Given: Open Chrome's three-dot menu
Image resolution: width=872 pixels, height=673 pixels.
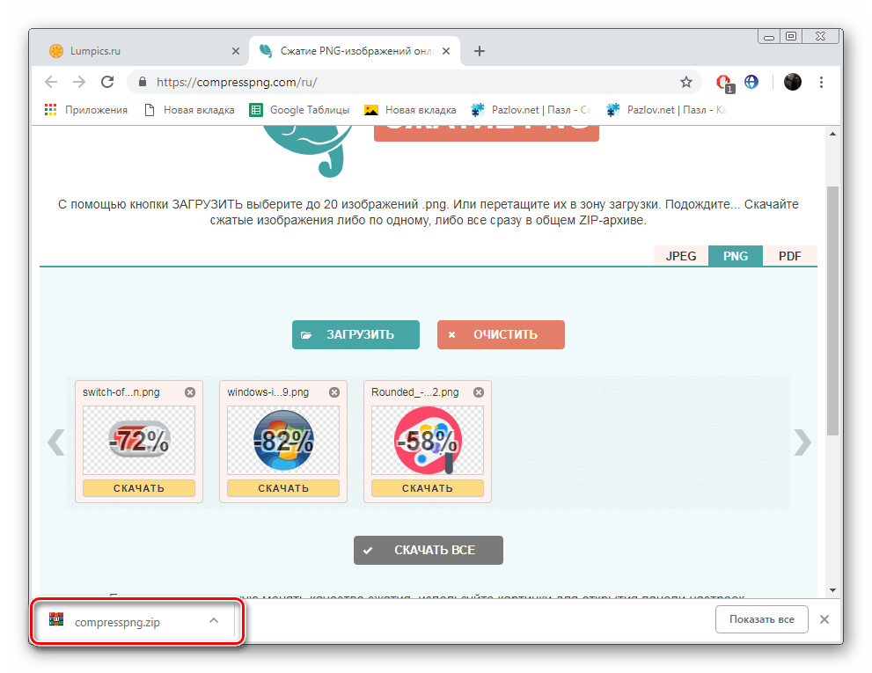Looking at the screenshot, I should click(x=821, y=81).
